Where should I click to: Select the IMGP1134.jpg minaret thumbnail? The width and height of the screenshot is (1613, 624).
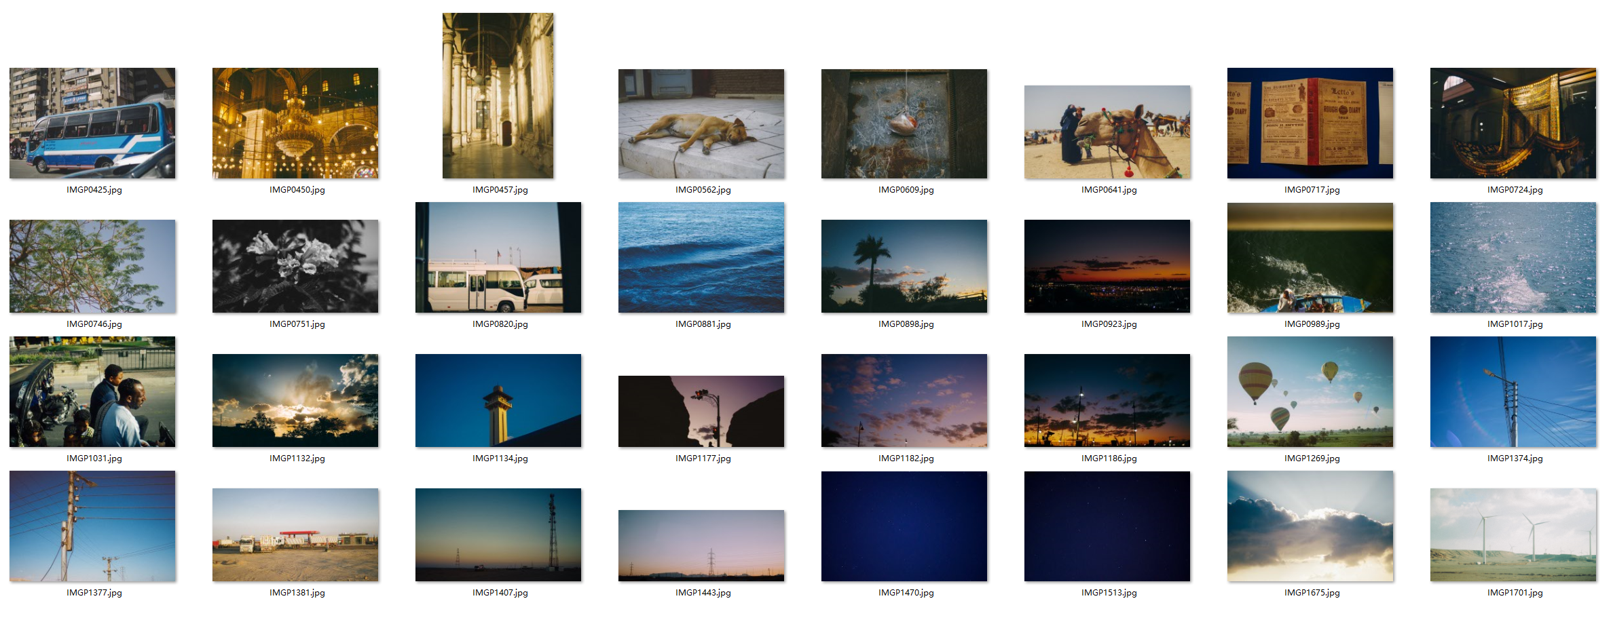pyautogui.click(x=498, y=400)
